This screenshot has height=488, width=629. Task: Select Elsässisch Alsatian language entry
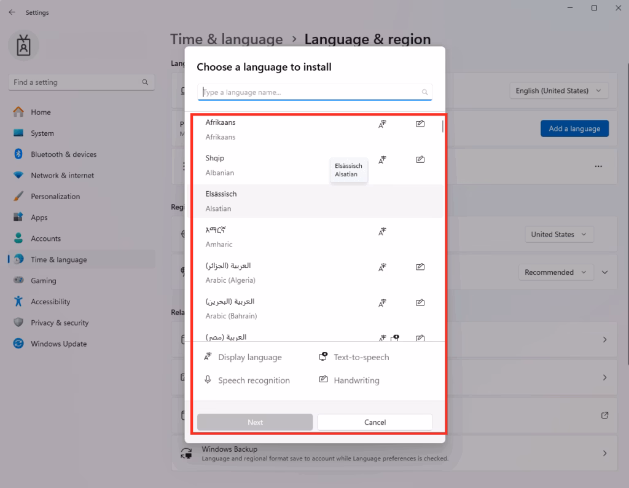click(315, 201)
